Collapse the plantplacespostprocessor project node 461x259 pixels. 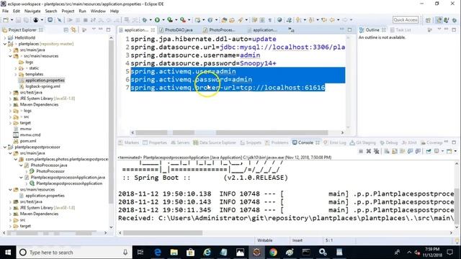click(5, 147)
